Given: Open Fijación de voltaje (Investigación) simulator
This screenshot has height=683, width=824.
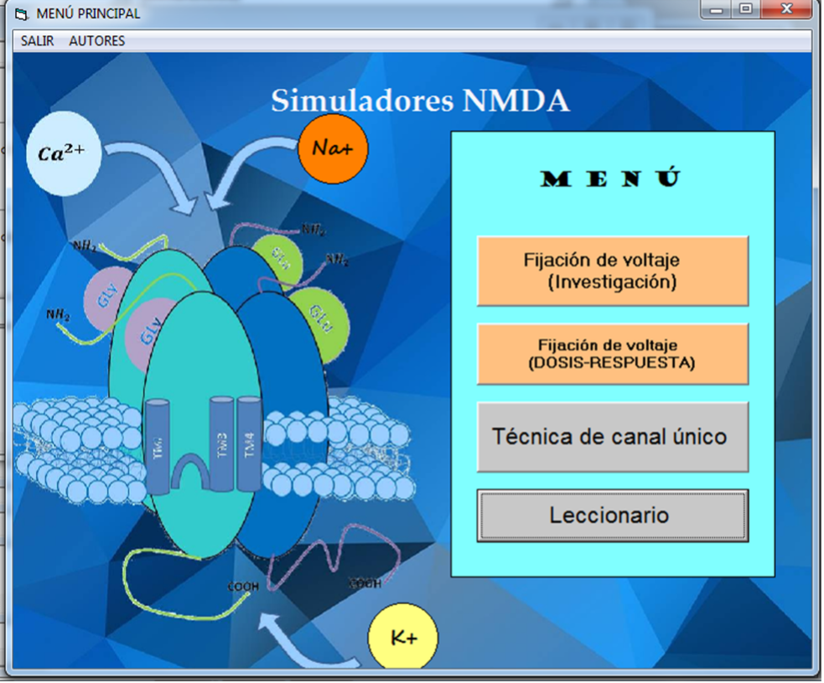Looking at the screenshot, I should (x=612, y=271).
